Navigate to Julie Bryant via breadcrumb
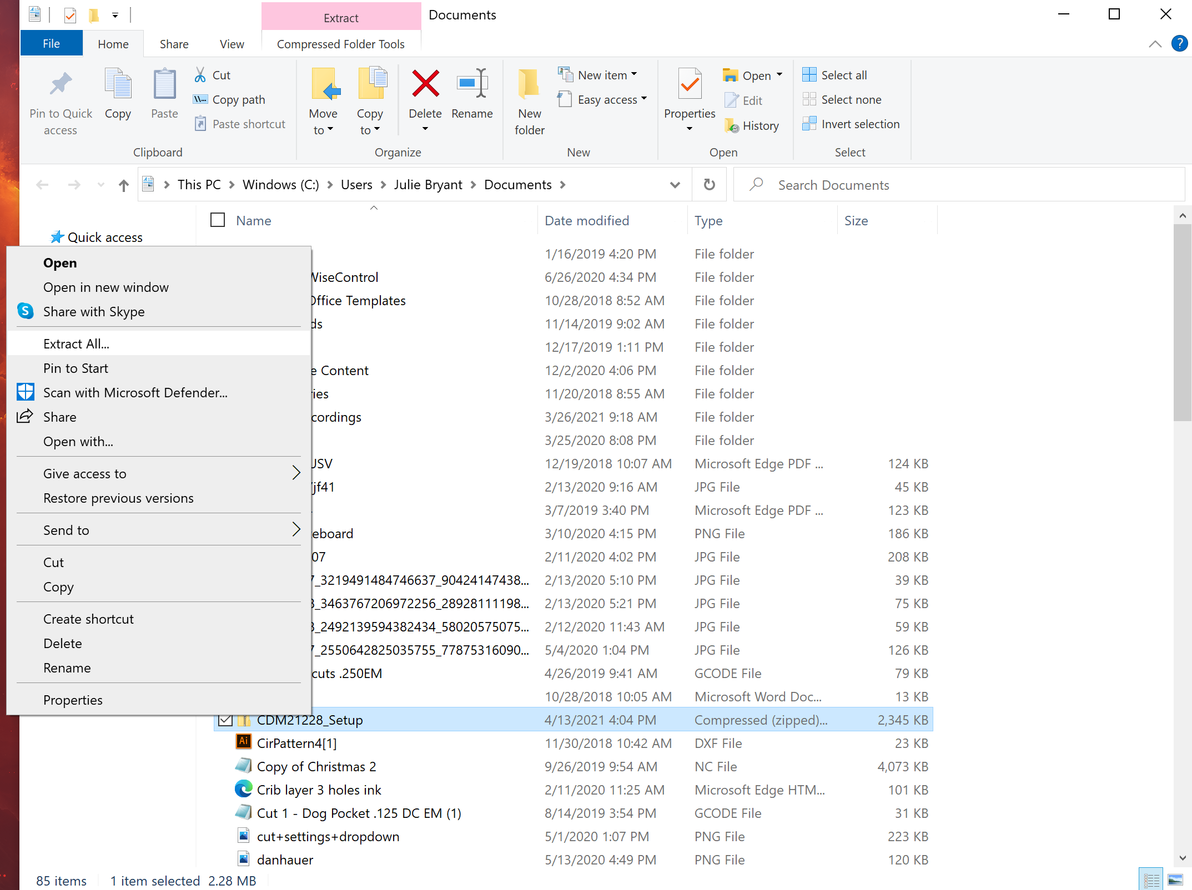The width and height of the screenshot is (1192, 890). (428, 184)
